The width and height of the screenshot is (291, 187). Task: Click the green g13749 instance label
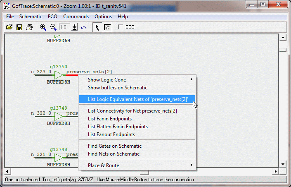tap(59, 108)
